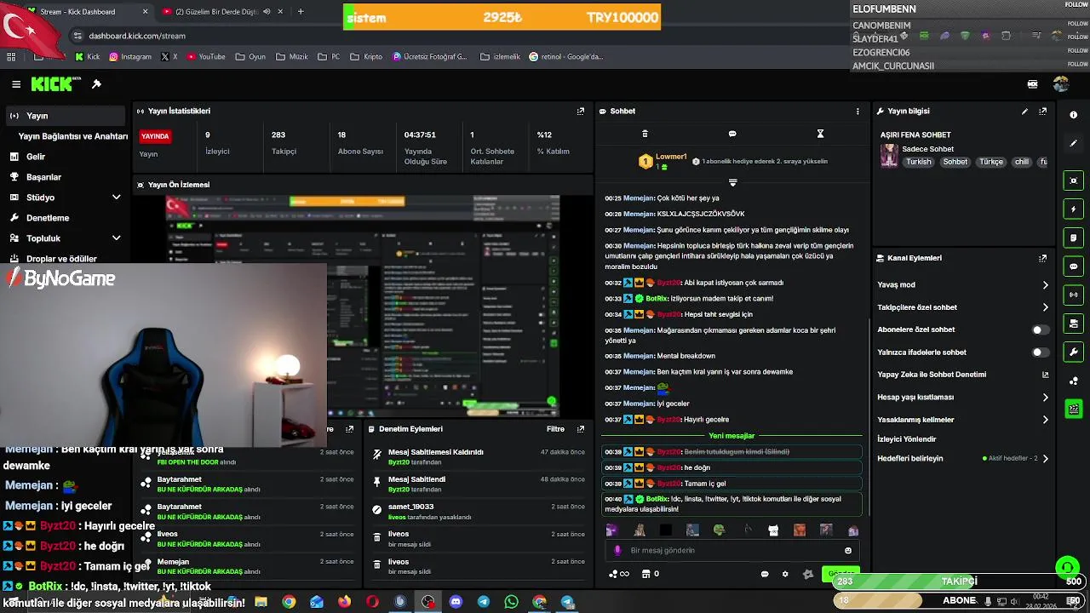Viewport: 1090px width, 613px height.
Task: Pop out the Denetim Eylemleri panel
Action: pyautogui.click(x=581, y=429)
